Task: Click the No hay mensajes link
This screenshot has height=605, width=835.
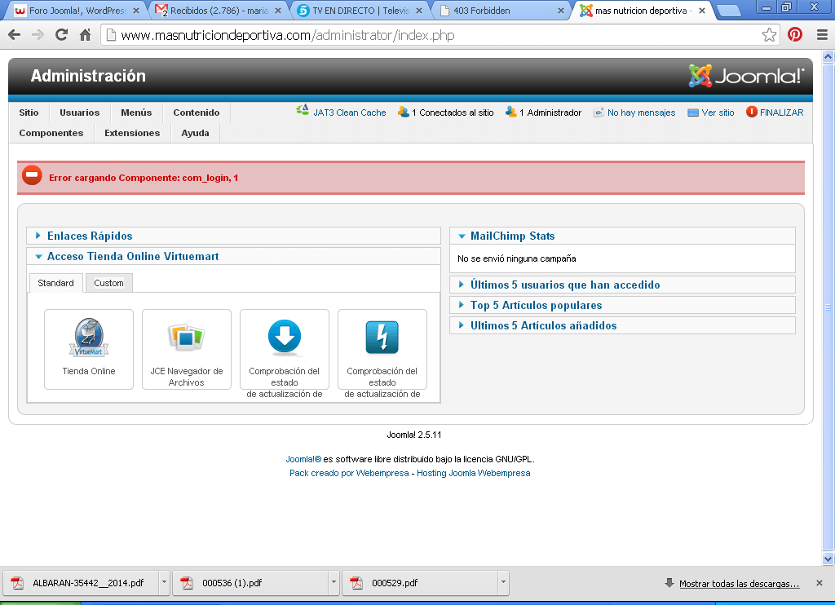Action: (x=641, y=113)
